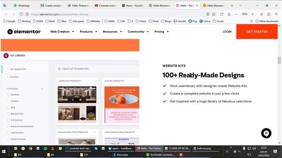The image size is (282, 158).
Task: Open the WordAi bookmark
Action: [180, 21]
